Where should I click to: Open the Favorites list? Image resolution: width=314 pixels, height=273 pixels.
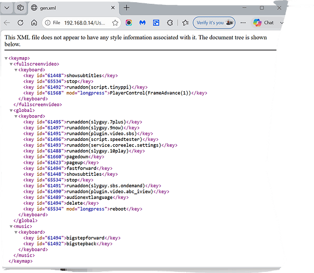[x=185, y=23]
